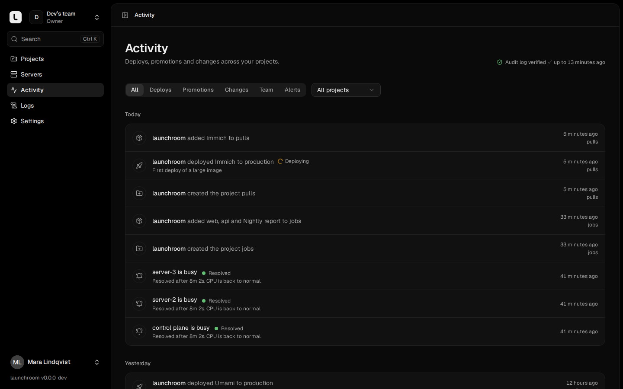The width and height of the screenshot is (623, 389).
Task: Click the ML user avatar
Action: (17, 362)
